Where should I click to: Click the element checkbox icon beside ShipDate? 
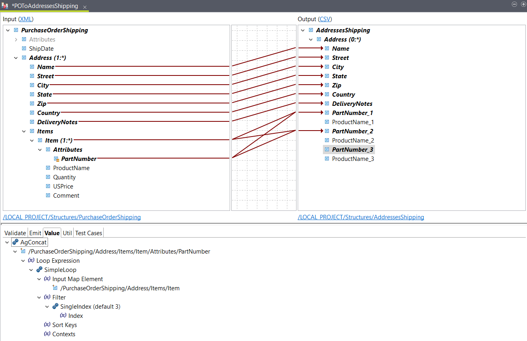[x=24, y=48]
